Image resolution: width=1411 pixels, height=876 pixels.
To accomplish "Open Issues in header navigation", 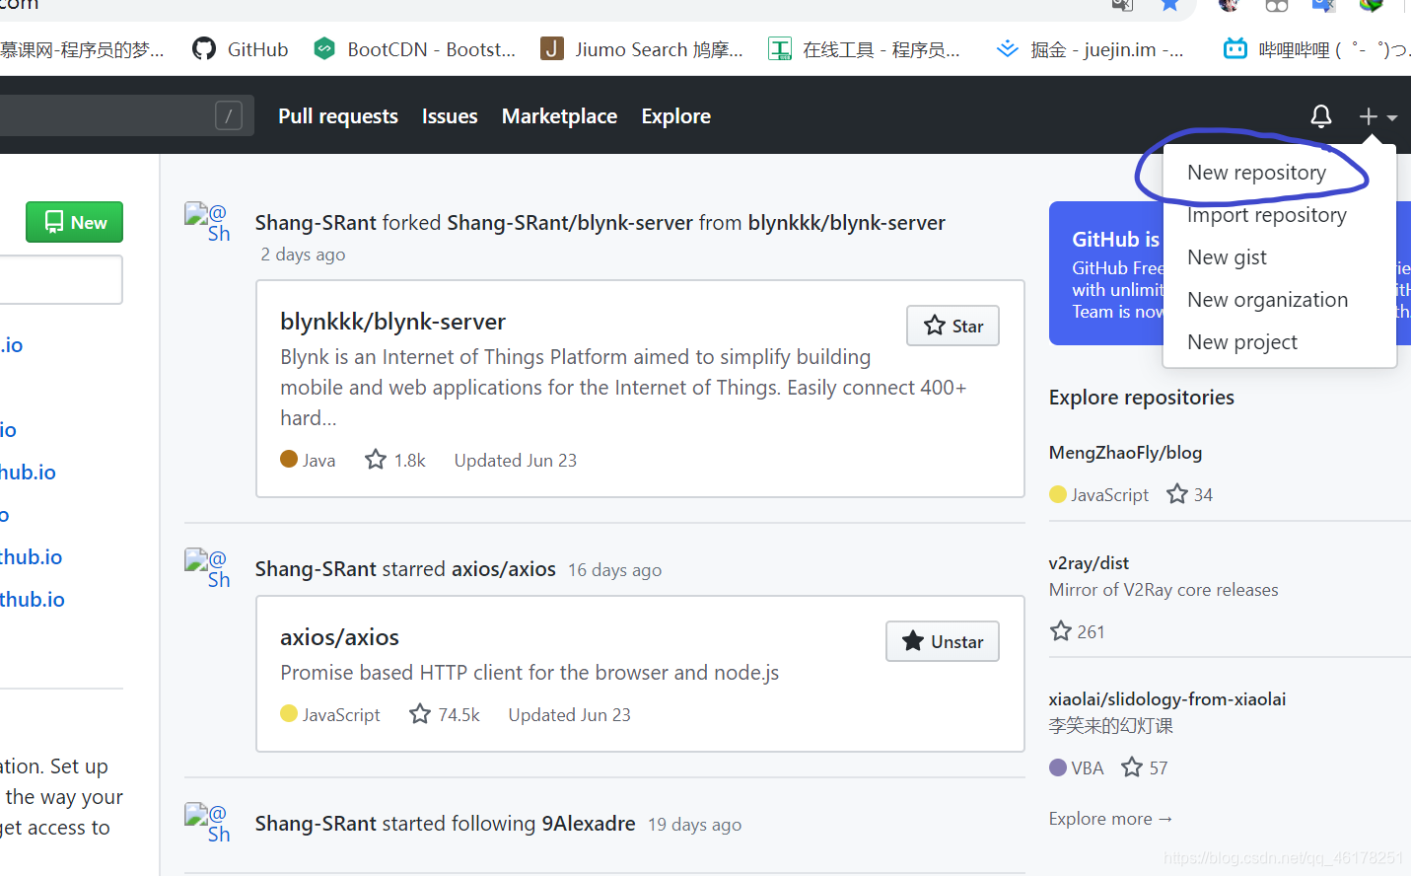I will click(x=450, y=116).
